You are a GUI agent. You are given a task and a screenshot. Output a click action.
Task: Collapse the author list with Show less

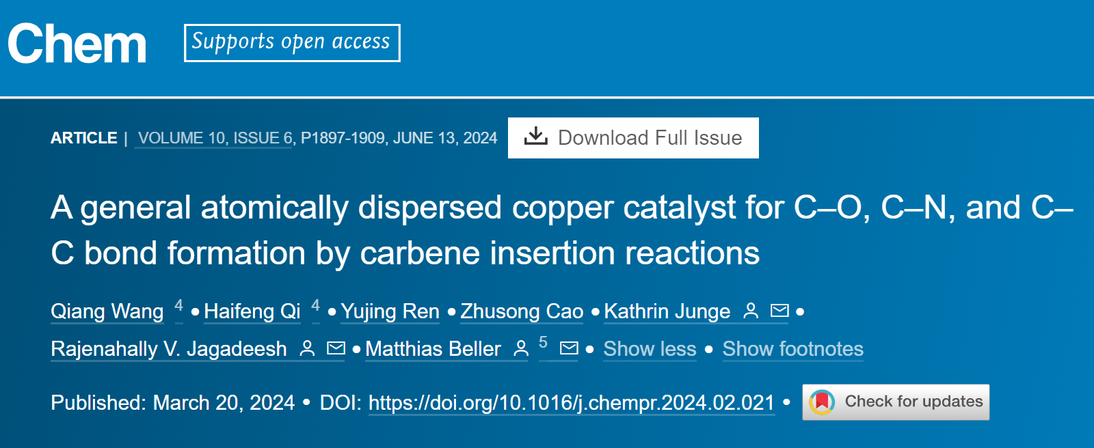[650, 349]
